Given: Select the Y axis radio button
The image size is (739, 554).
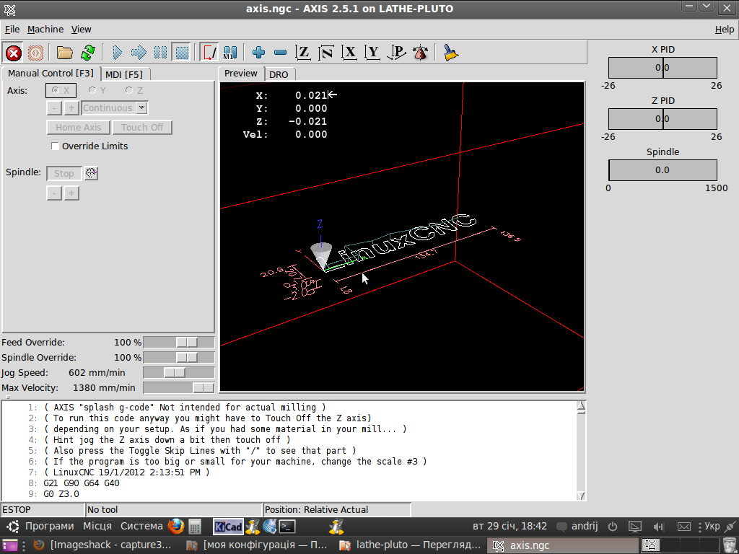Looking at the screenshot, I should point(92,91).
